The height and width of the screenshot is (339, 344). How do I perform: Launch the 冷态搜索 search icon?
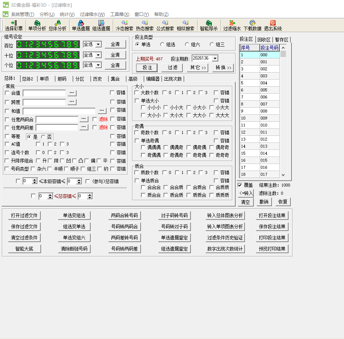tap(124, 26)
